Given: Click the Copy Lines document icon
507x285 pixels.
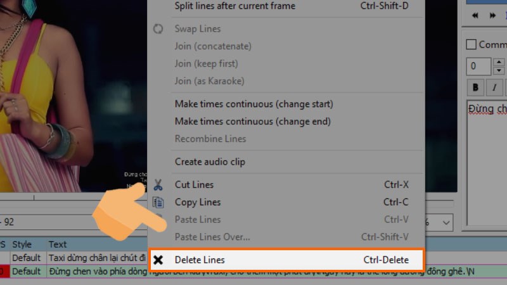Looking at the screenshot, I should (x=158, y=202).
